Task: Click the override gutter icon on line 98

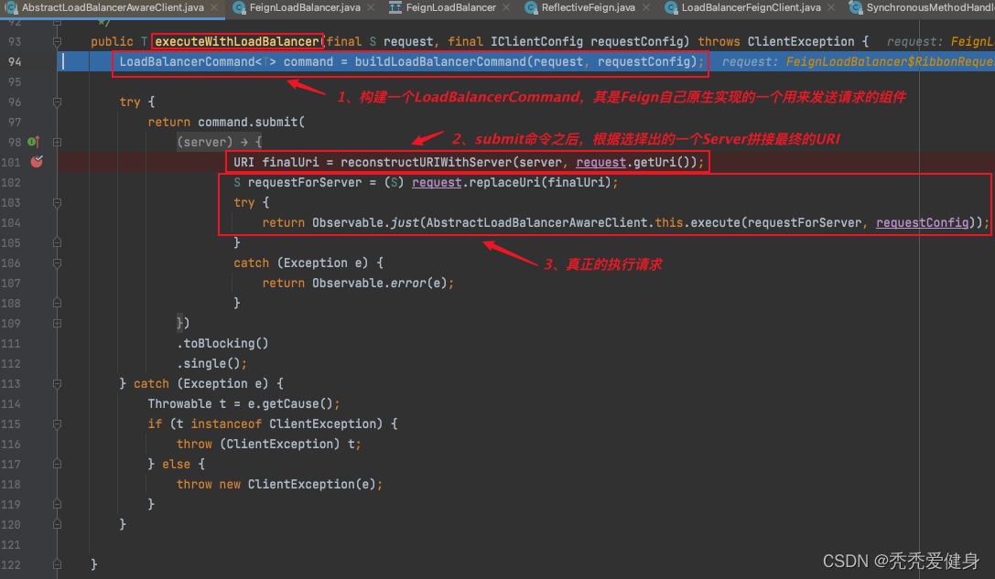Action: [34, 142]
